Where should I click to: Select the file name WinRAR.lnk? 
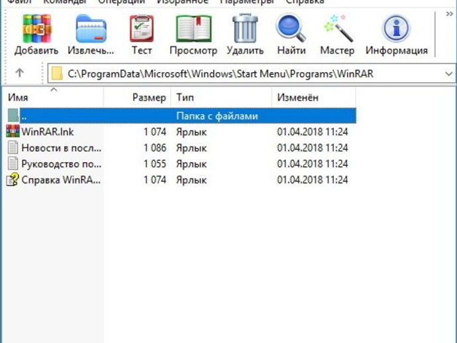[x=48, y=132]
